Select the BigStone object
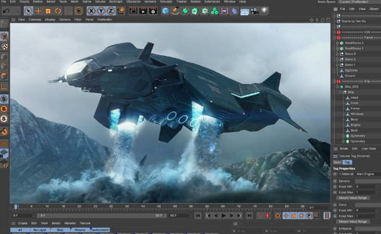The height and width of the screenshot is (234, 381). [x=351, y=70]
